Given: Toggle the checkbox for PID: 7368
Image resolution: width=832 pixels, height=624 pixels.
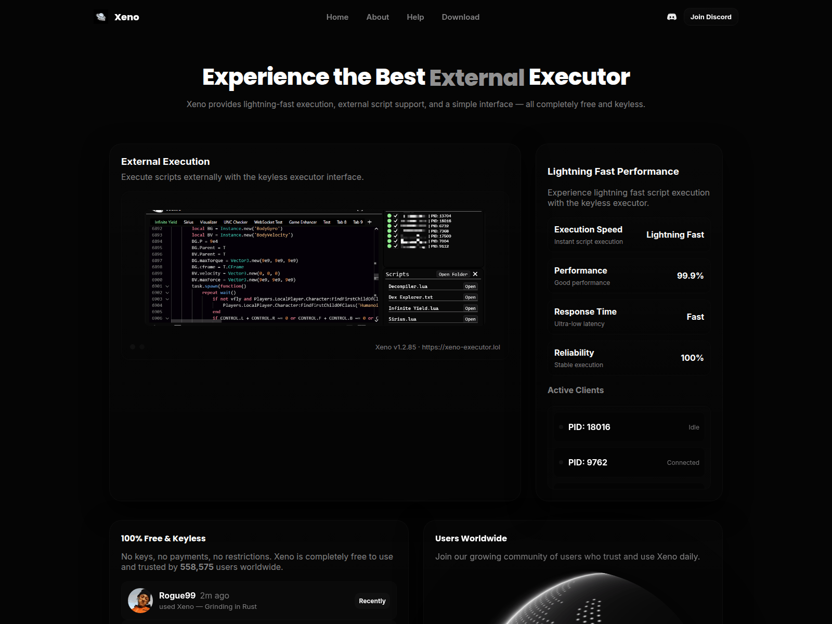Looking at the screenshot, I should (x=396, y=231).
